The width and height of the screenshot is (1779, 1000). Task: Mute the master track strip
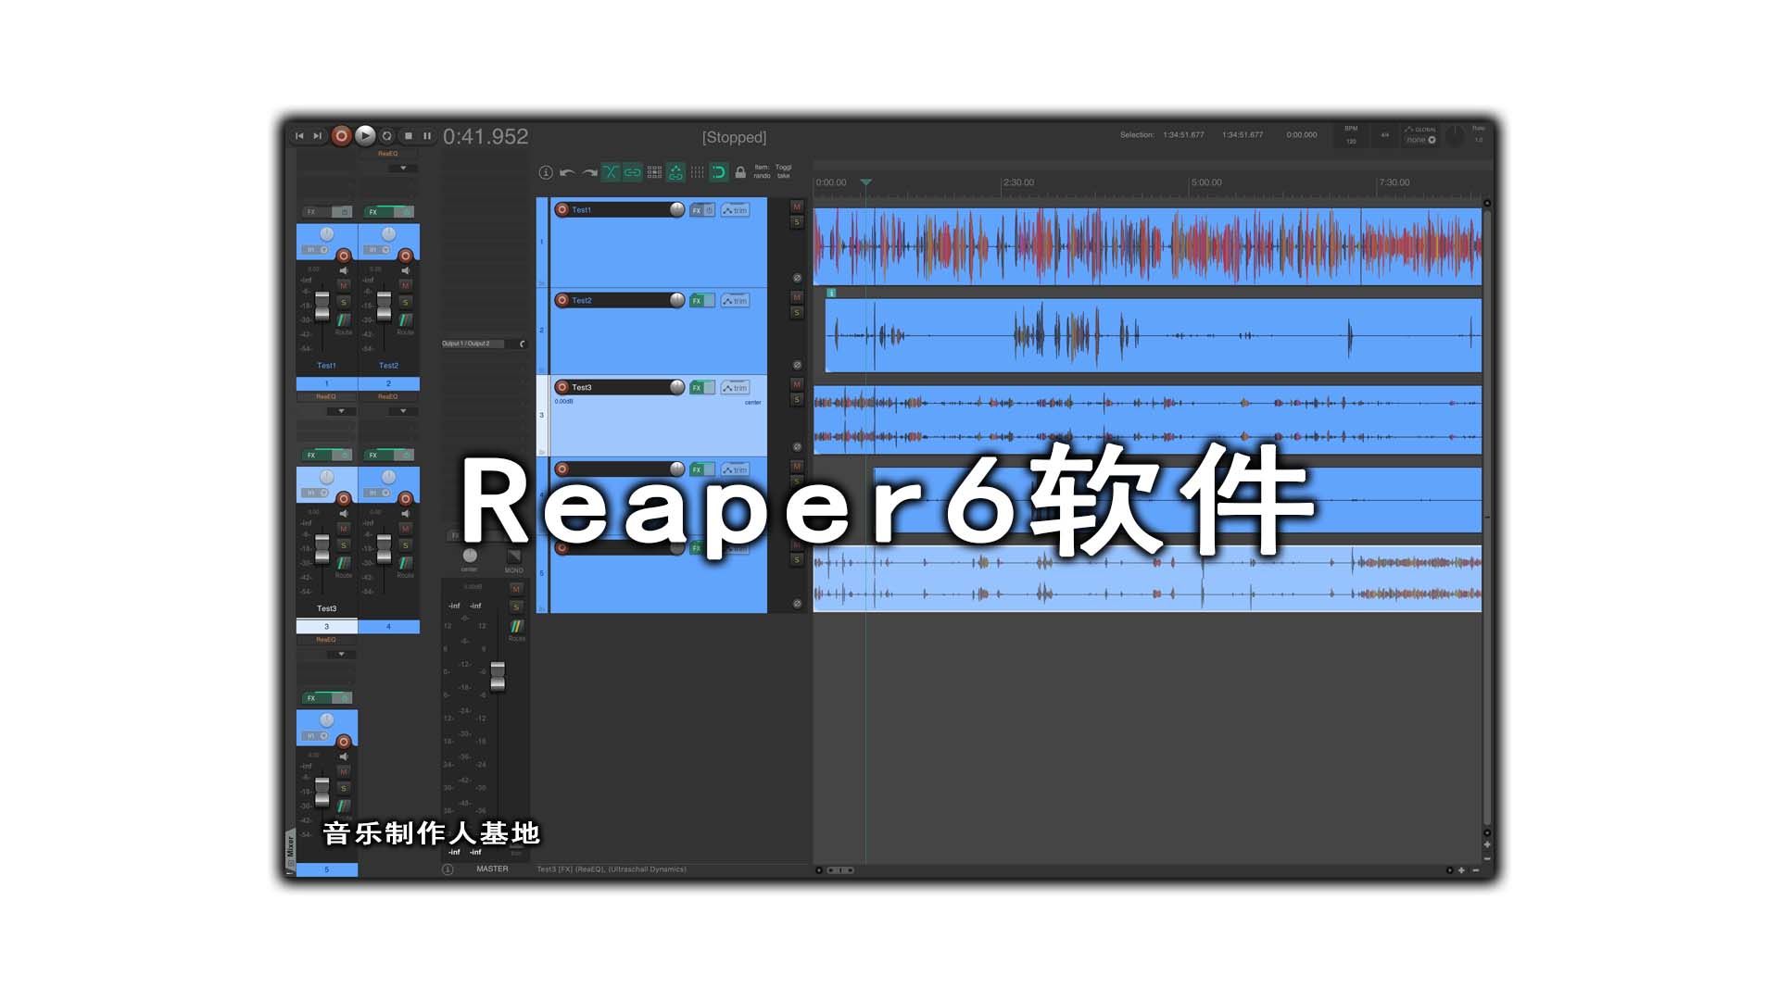coord(517,589)
